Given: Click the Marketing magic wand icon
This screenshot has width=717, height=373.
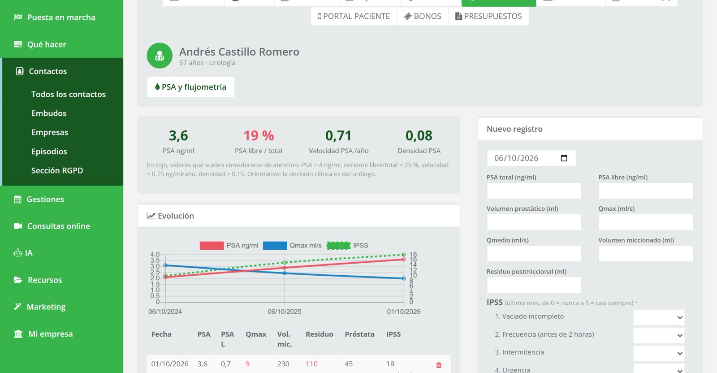Looking at the screenshot, I should tap(17, 307).
